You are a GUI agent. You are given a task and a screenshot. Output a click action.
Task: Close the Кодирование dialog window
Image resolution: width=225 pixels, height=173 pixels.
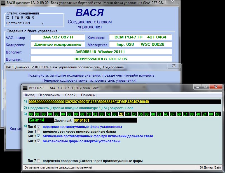point(174,66)
